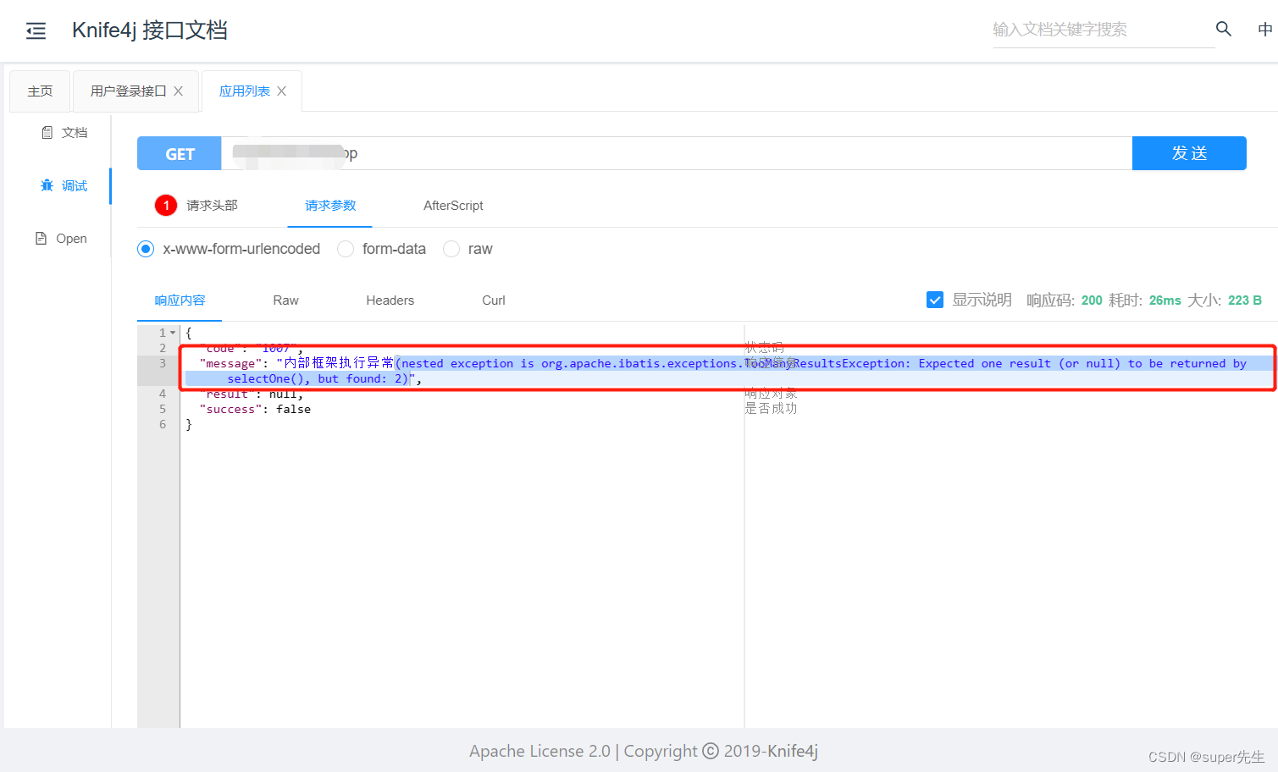The height and width of the screenshot is (772, 1278).
Task: Click the red badge 1 on 请求头部
Action: click(x=166, y=206)
